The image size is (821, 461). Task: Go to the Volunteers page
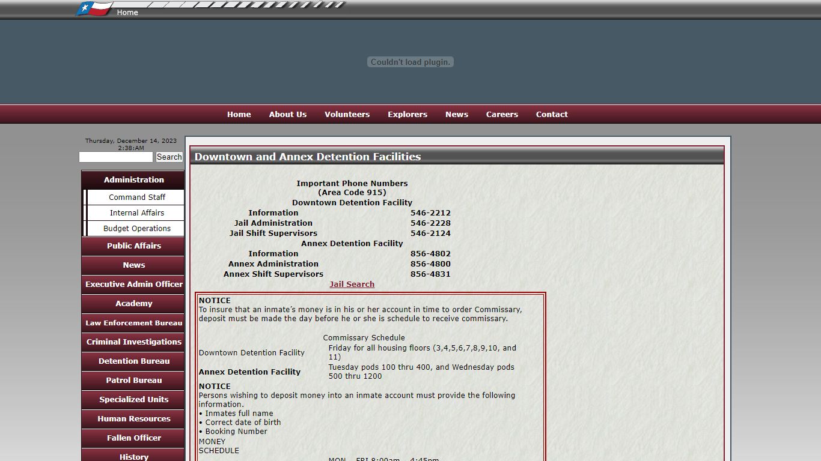point(347,115)
